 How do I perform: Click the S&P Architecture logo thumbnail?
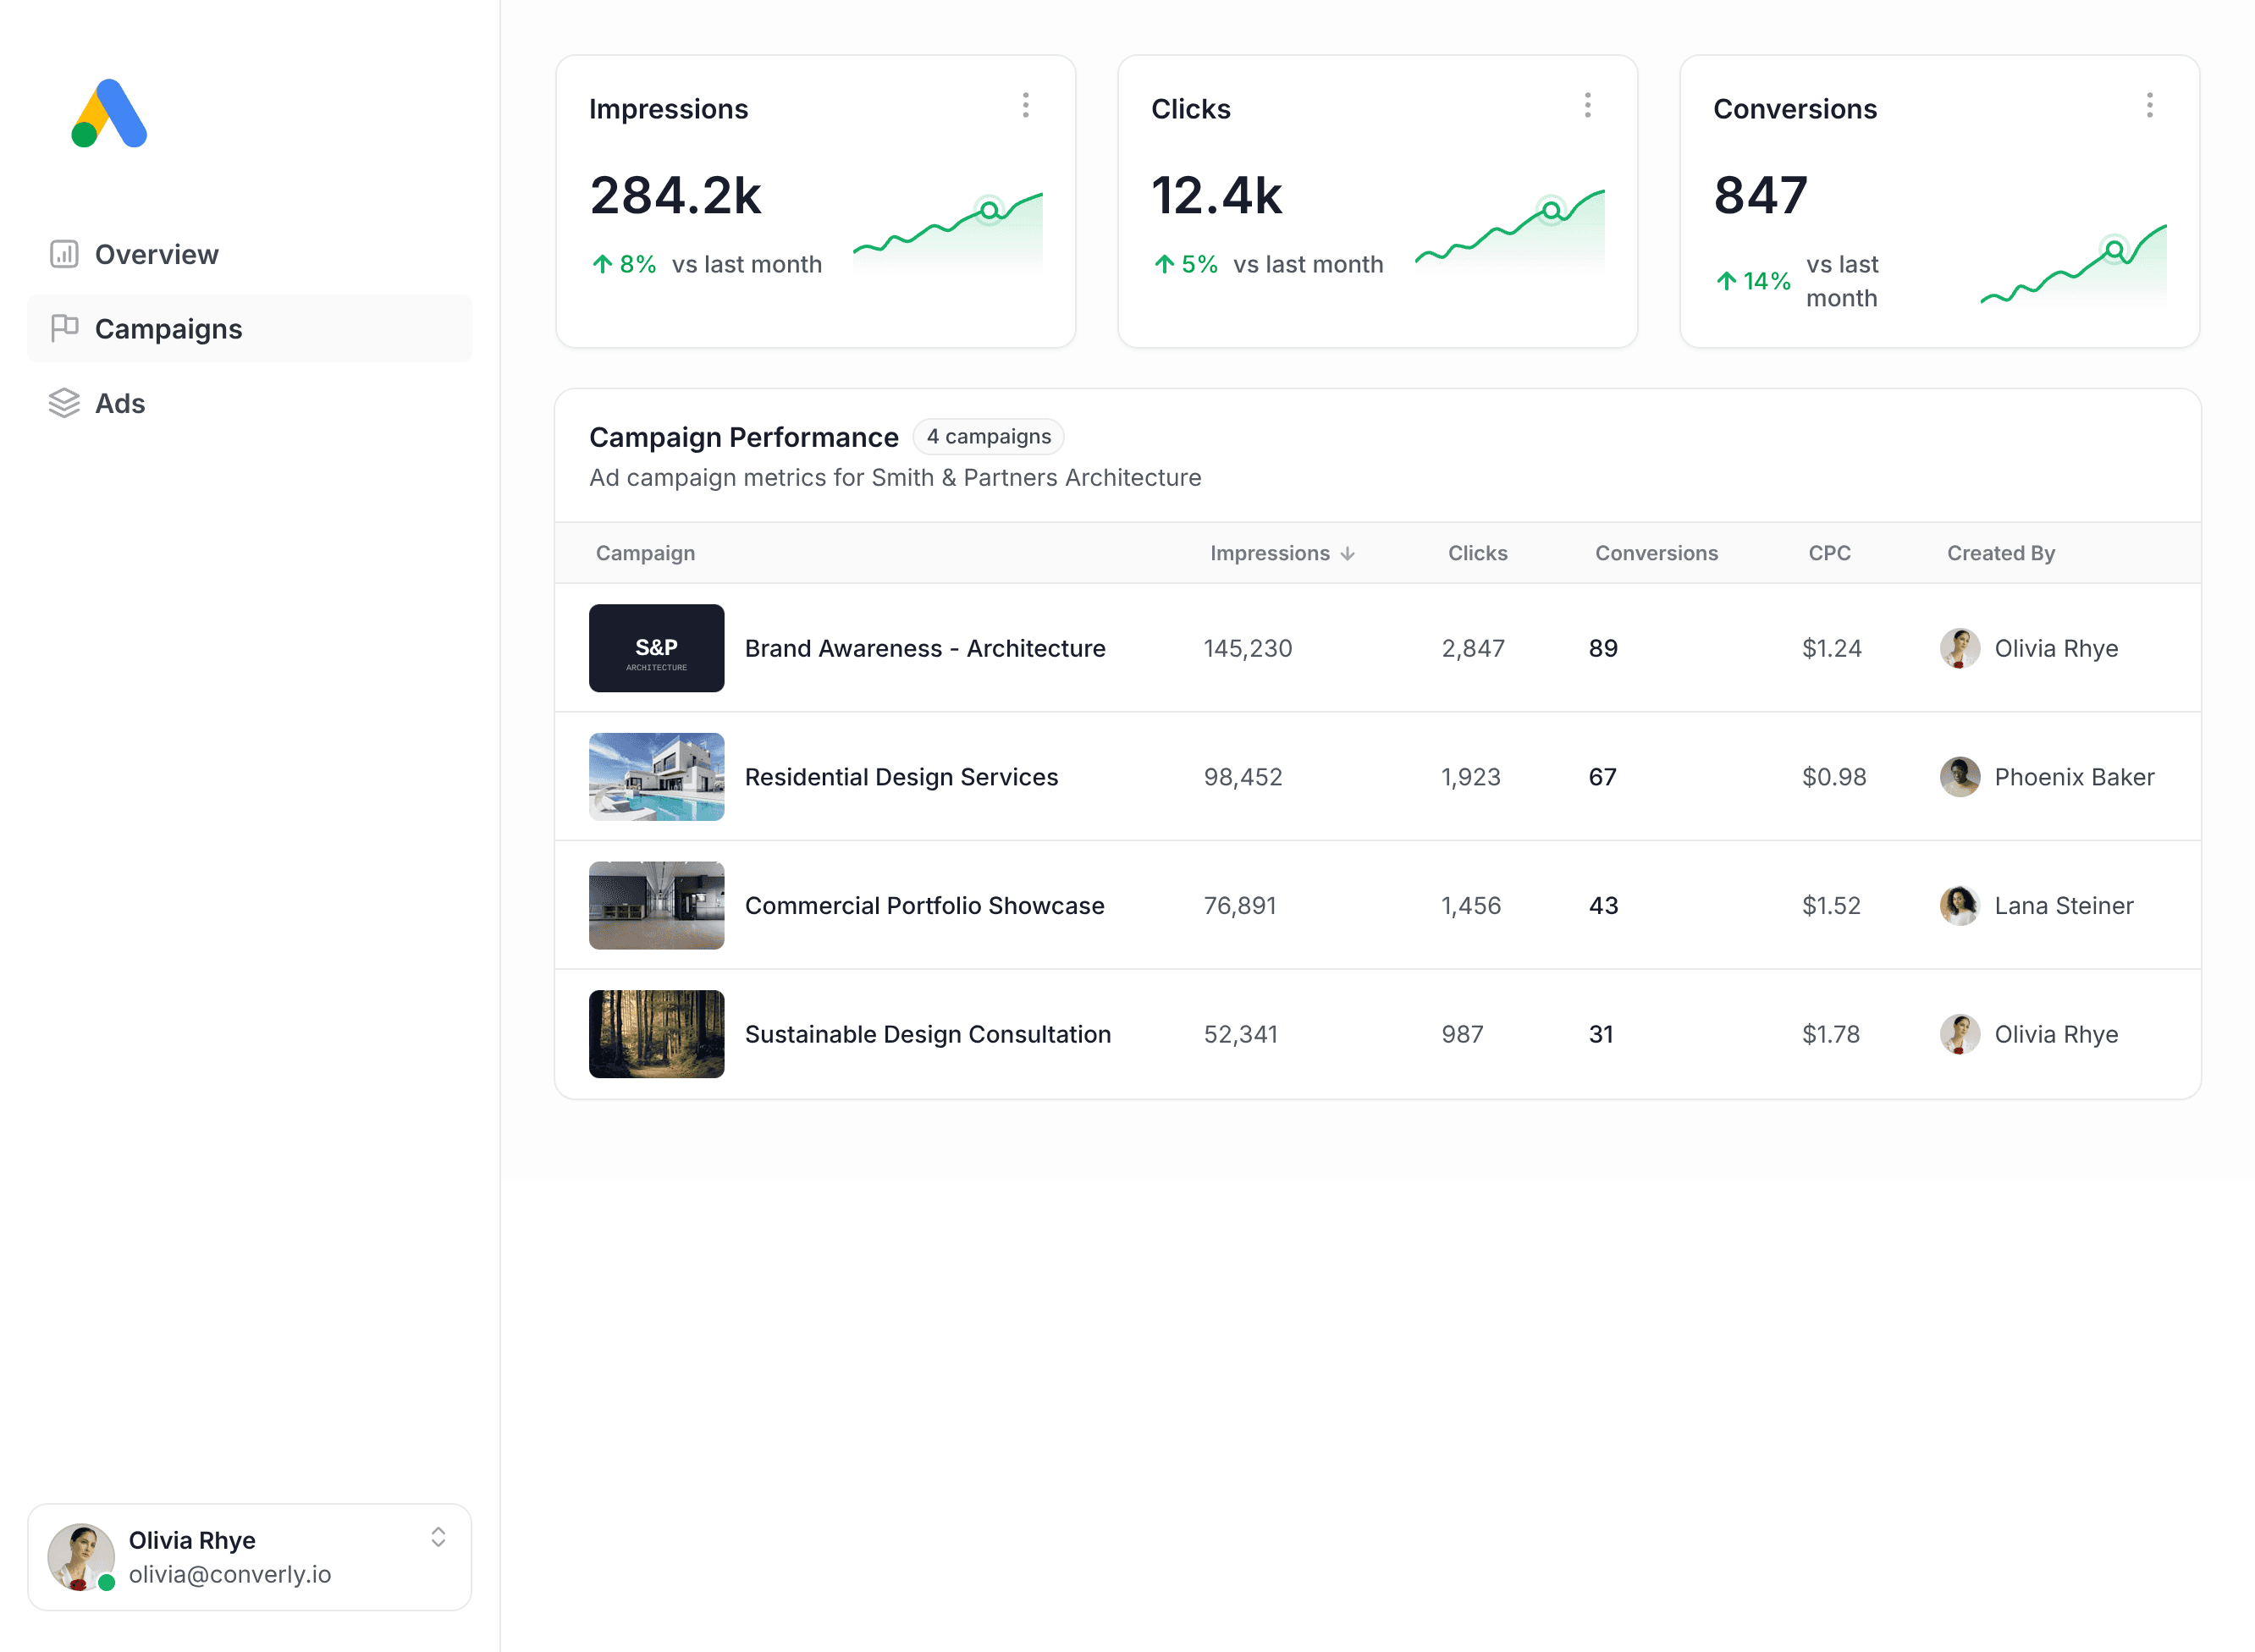656,648
